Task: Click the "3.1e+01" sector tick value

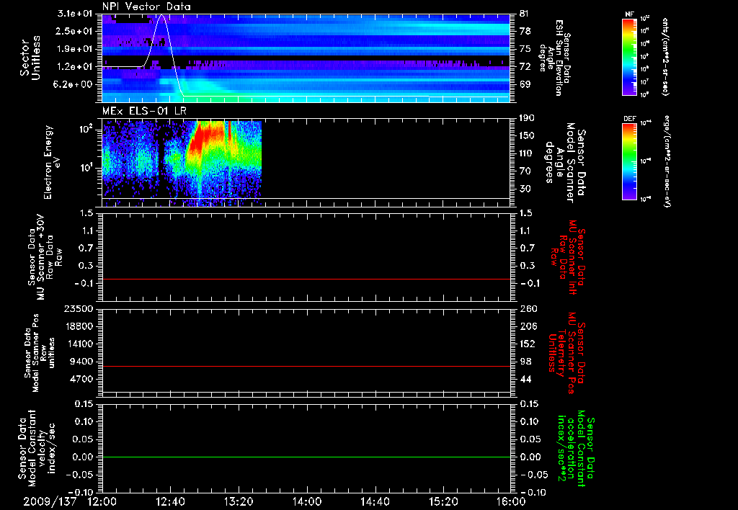Action: [x=74, y=14]
